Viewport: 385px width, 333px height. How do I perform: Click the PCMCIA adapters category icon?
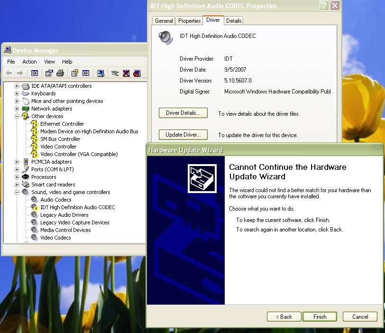tap(26, 162)
